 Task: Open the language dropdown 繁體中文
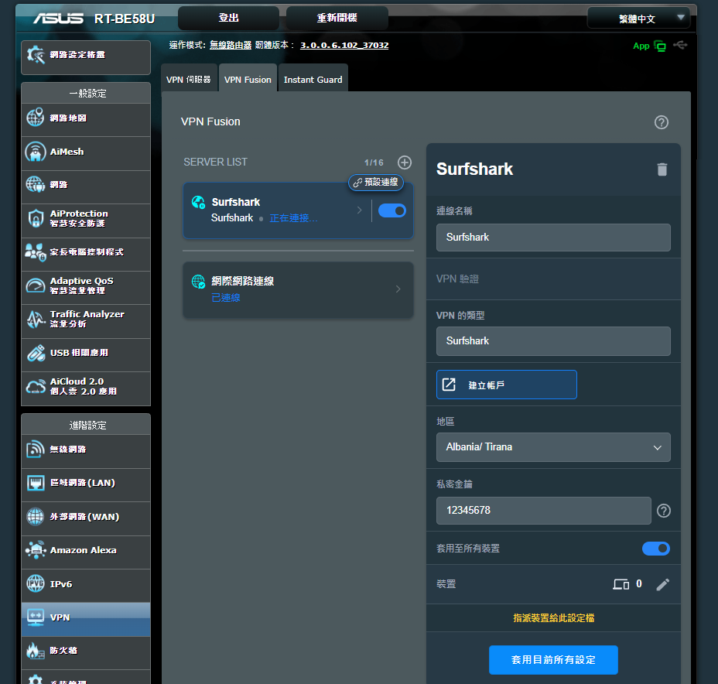[x=638, y=19]
